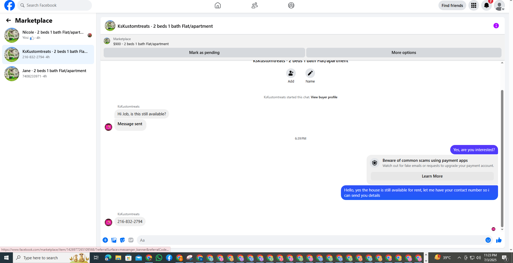Open Microsoft Edge from taskbar
Viewport: 513px width, 263px height.
[x=108, y=258]
